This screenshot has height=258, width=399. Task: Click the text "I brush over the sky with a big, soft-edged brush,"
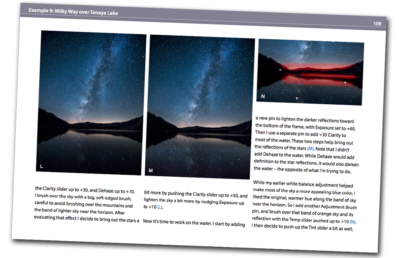(x=83, y=197)
